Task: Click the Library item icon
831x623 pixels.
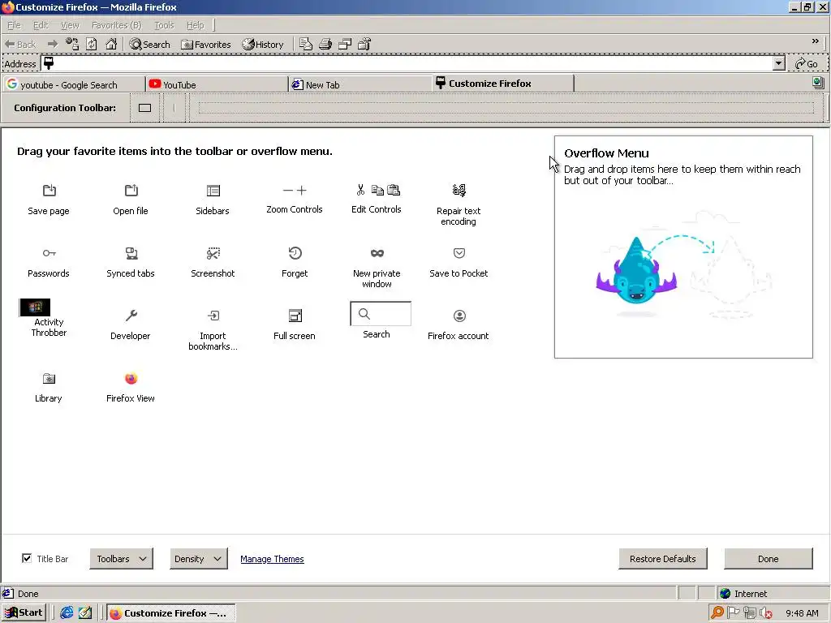Action: tap(49, 378)
